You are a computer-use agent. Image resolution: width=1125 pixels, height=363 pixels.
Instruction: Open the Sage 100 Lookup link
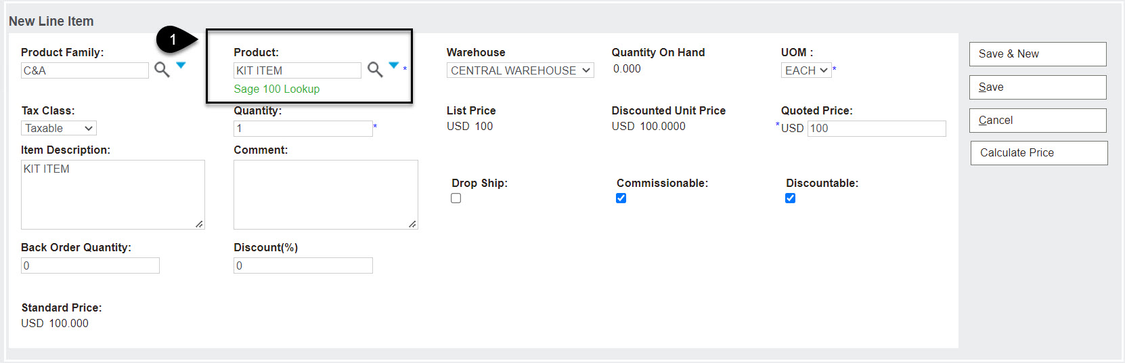point(276,89)
